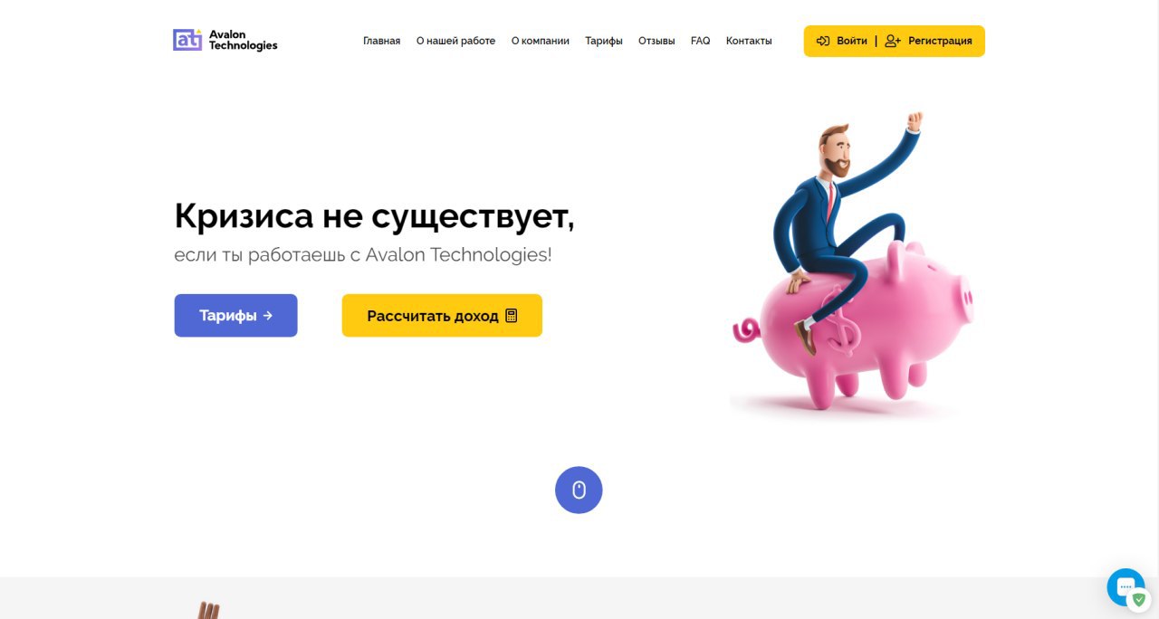Click the Регистрация sign-up button

pos(929,41)
